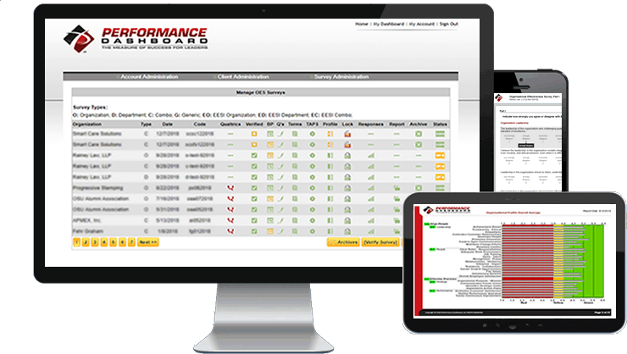627x354 pixels.
Task: Open Terms icon for Progressive Stamping
Action: (x=295, y=188)
